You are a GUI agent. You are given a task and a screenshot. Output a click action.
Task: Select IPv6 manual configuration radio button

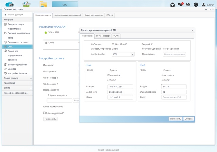[162, 75]
